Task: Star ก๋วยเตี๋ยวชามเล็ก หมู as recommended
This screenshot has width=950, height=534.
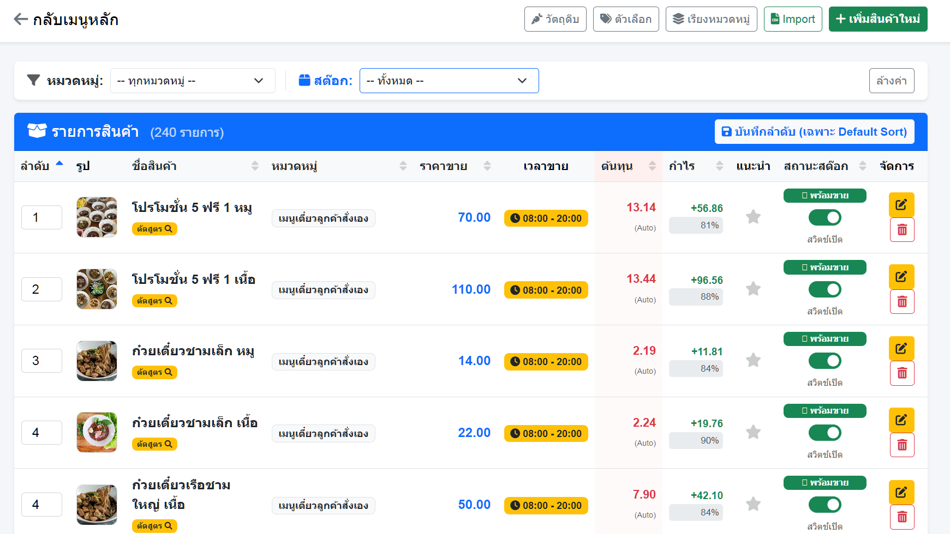Action: click(753, 360)
